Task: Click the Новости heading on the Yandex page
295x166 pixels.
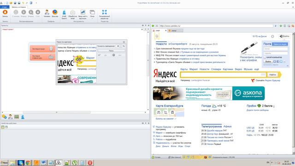Action: point(161,44)
